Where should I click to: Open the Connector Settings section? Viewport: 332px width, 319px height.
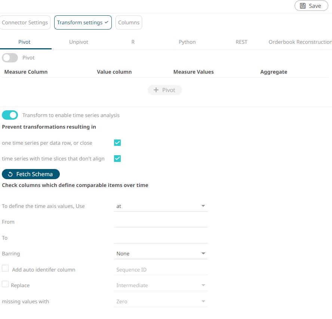(x=25, y=22)
